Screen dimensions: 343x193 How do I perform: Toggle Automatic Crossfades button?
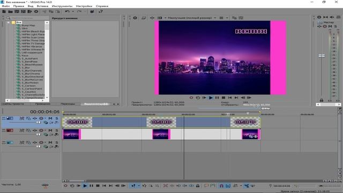pos(228,186)
